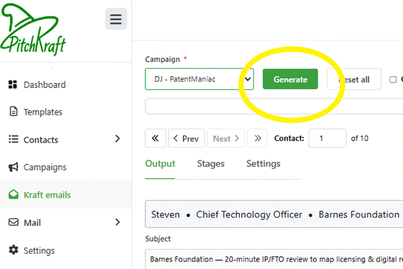Go back with the Prev button

pyautogui.click(x=185, y=138)
